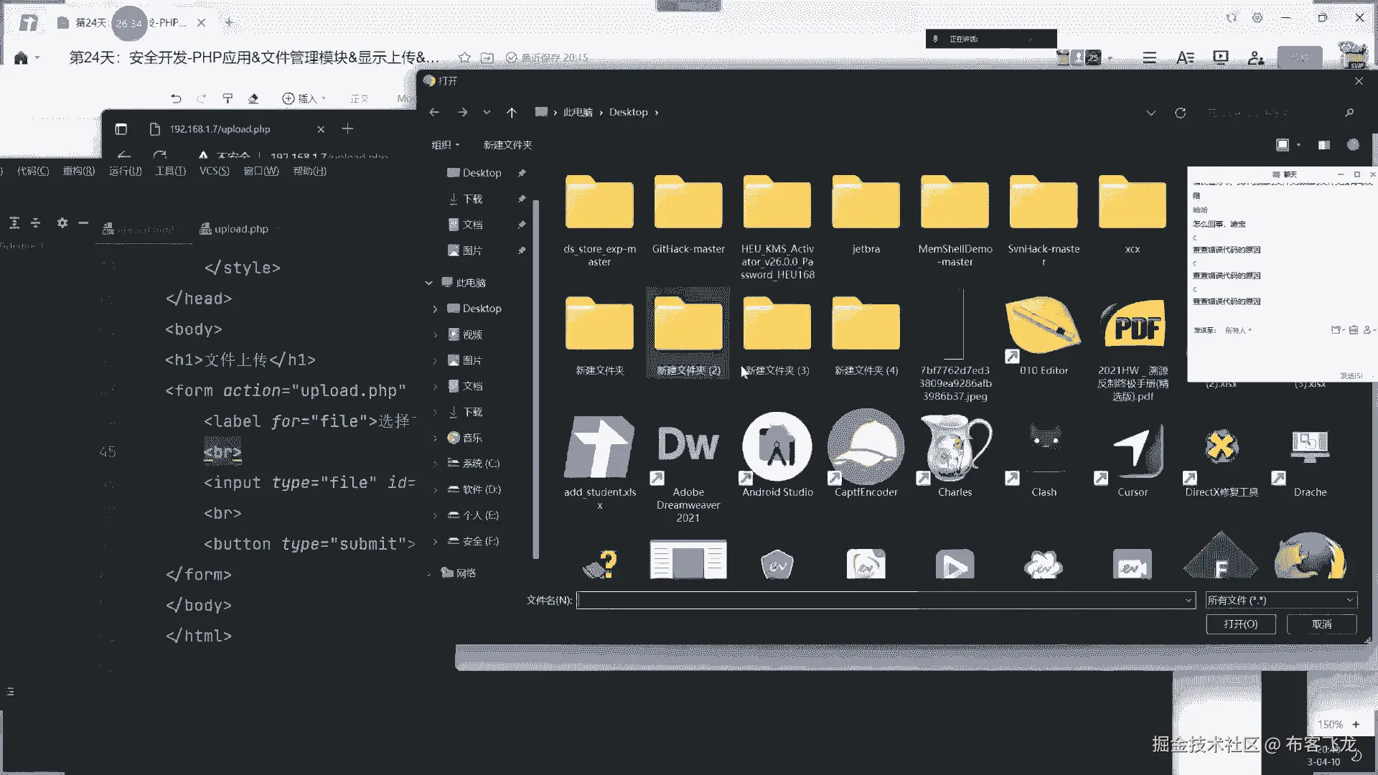Go up one directory level
Screen dimensions: 1378x775
511,113
